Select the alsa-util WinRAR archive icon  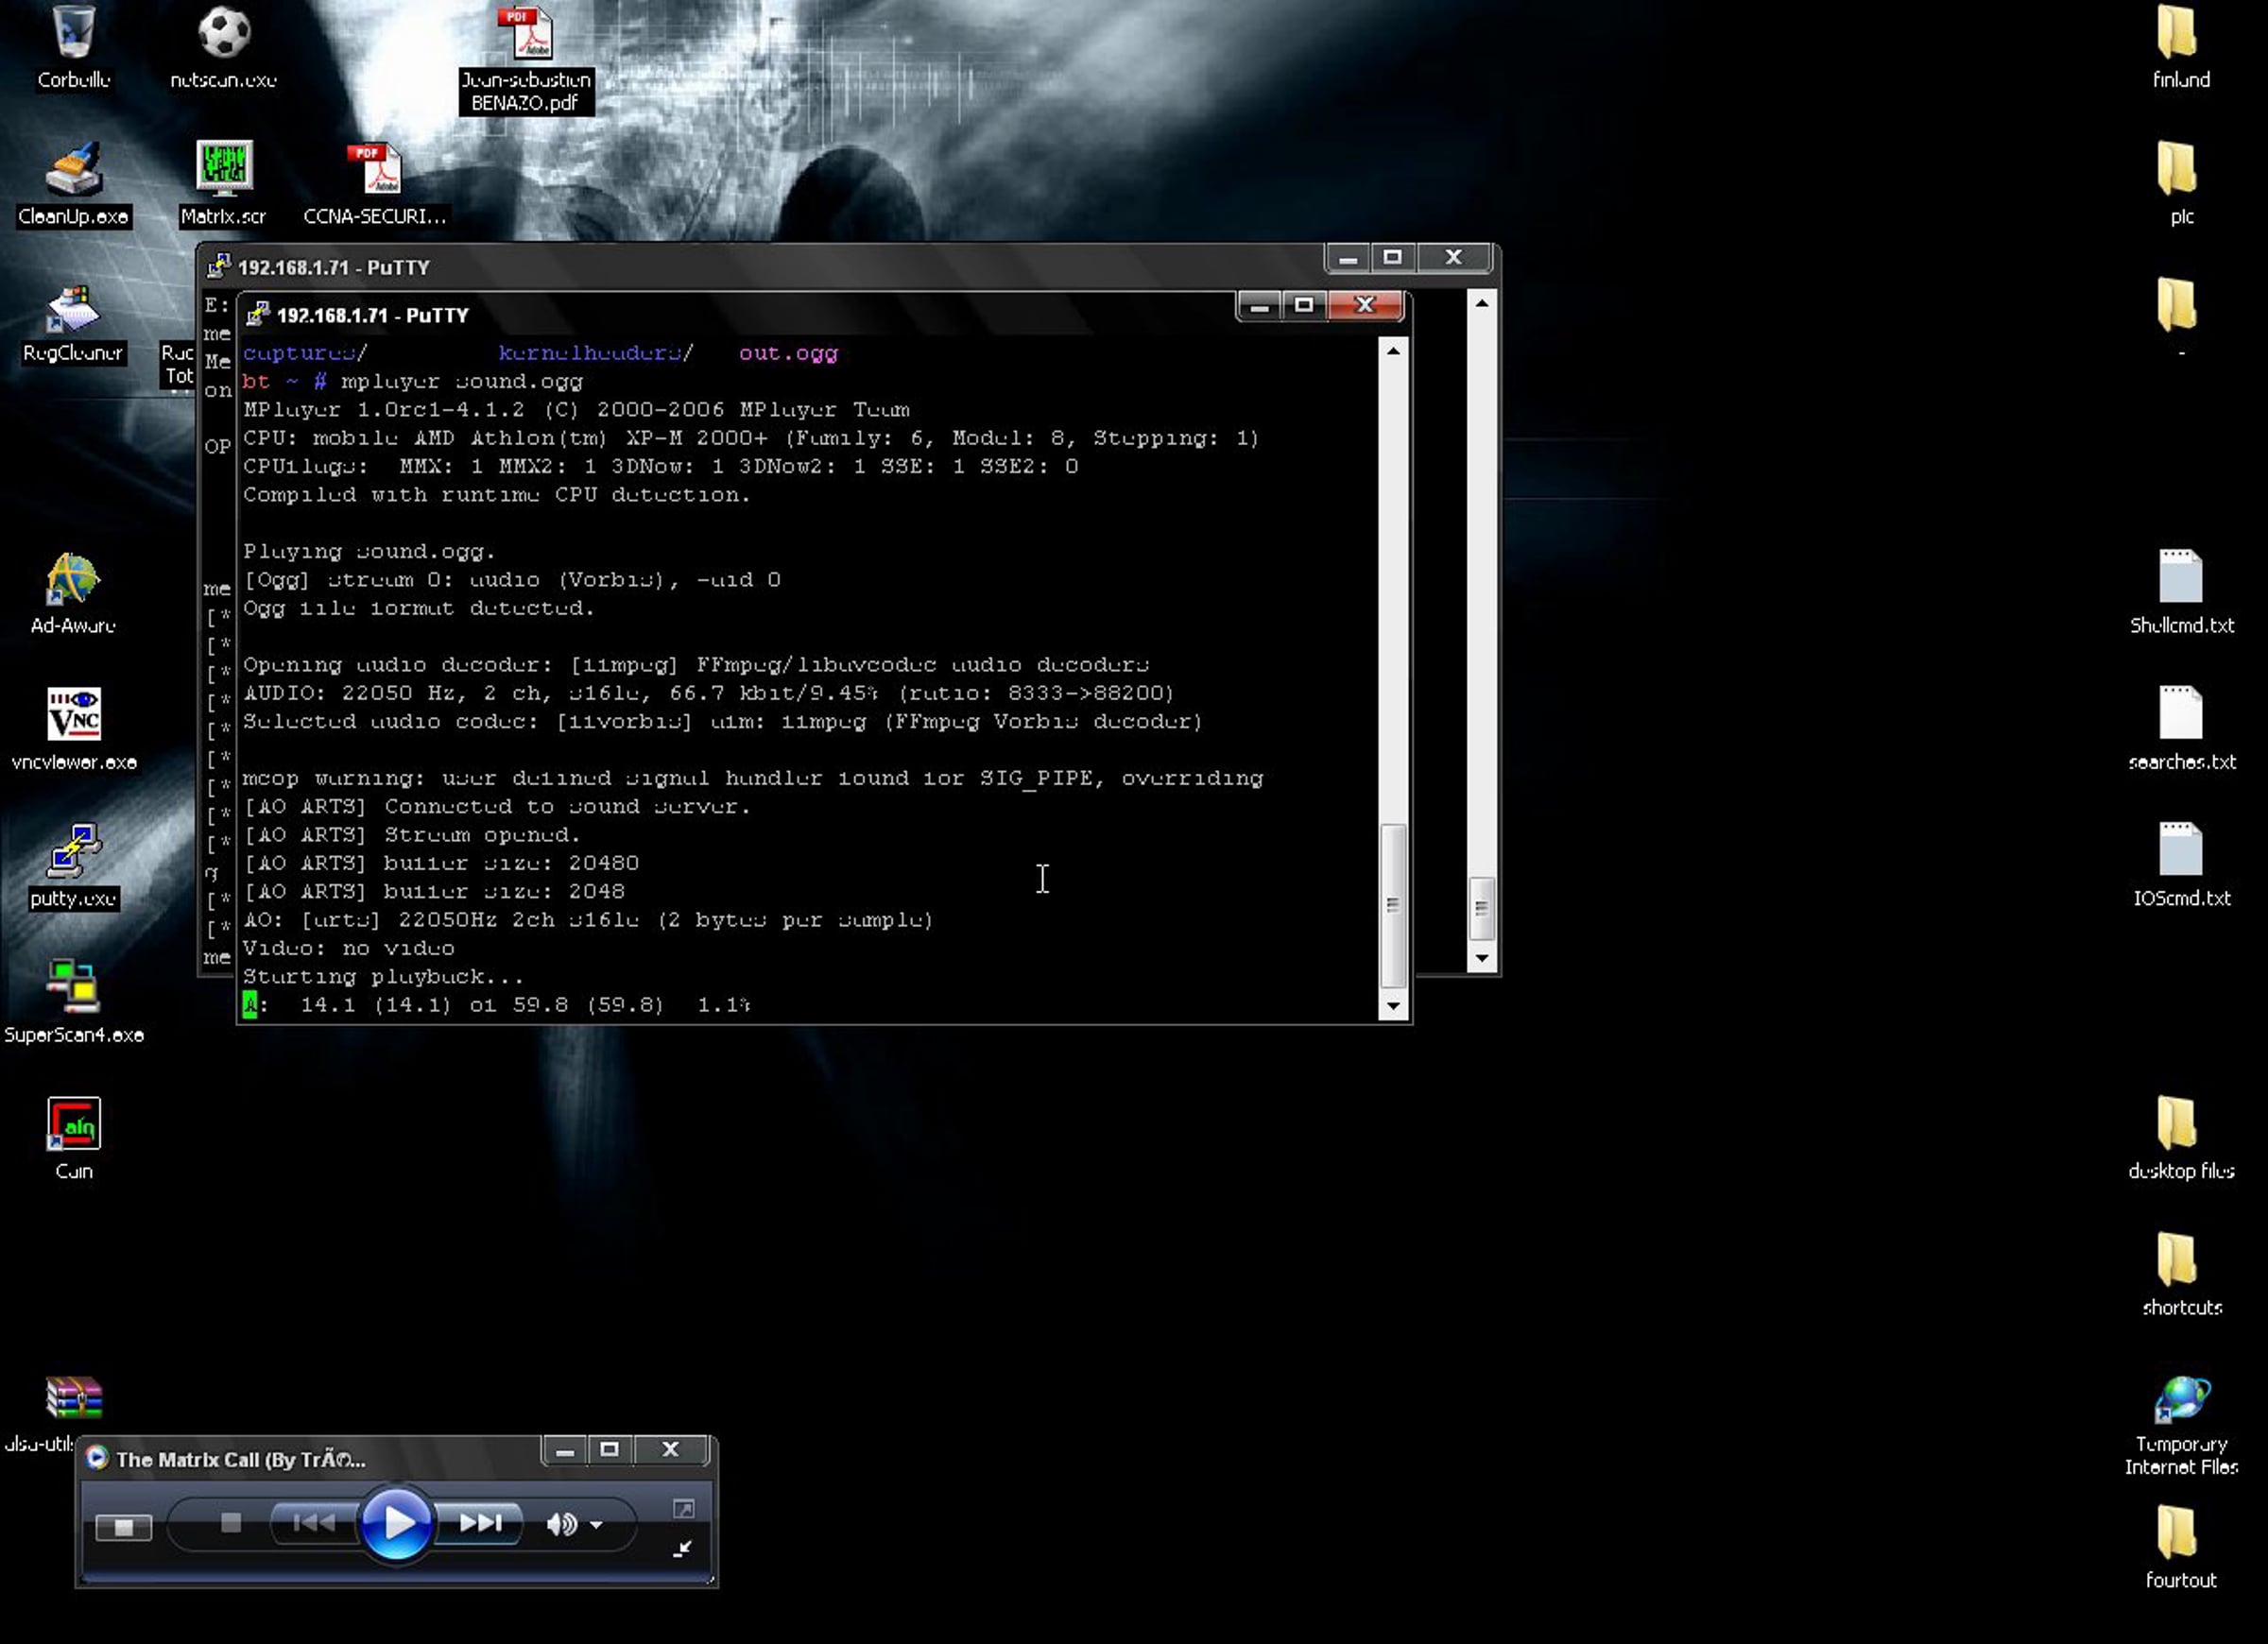[73, 1398]
